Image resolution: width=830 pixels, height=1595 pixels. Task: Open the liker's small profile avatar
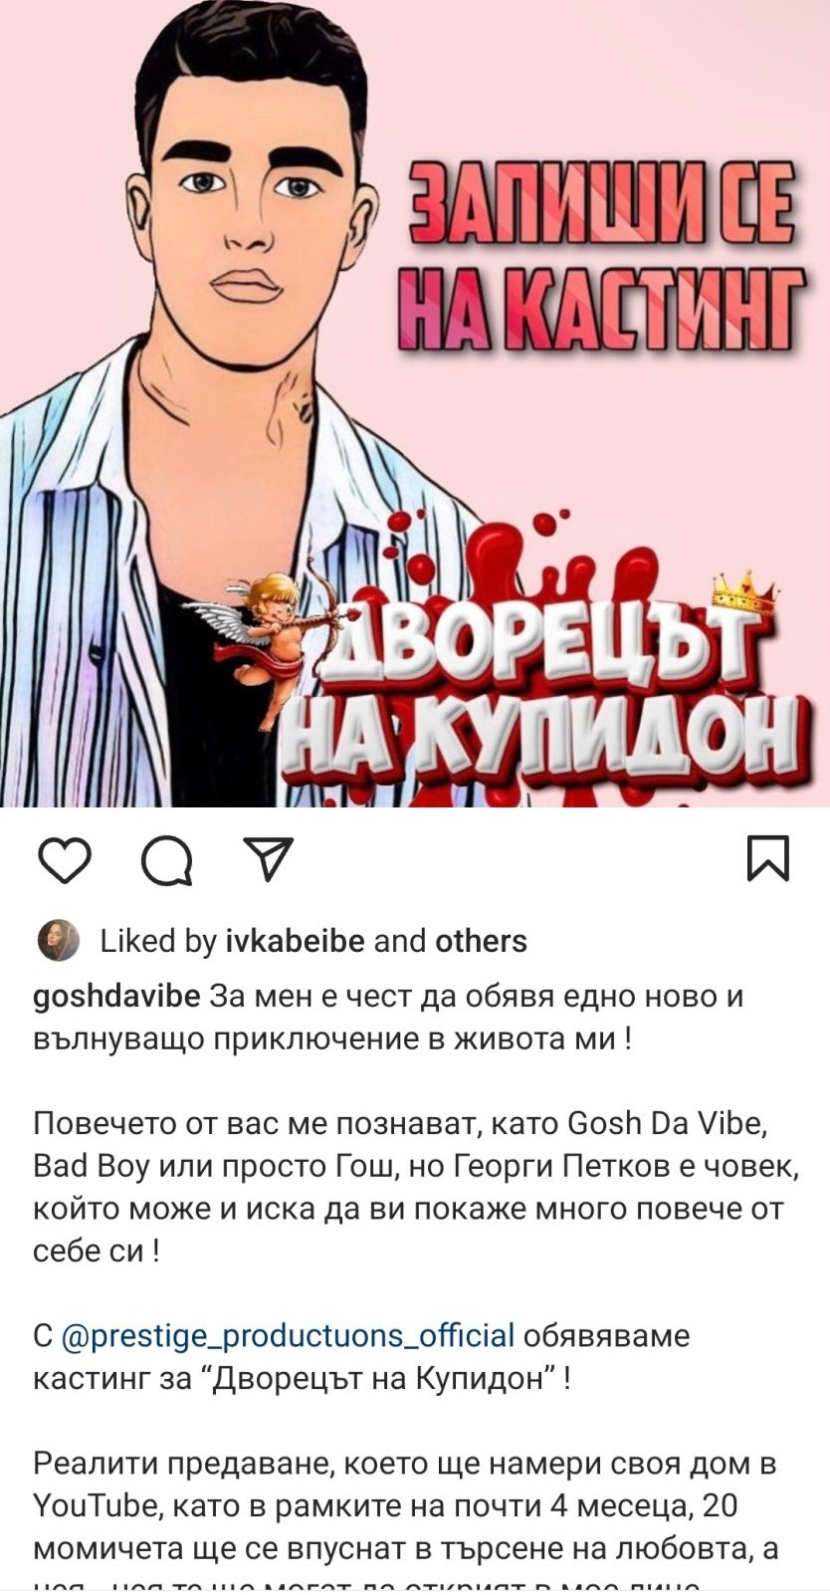pos(59,941)
